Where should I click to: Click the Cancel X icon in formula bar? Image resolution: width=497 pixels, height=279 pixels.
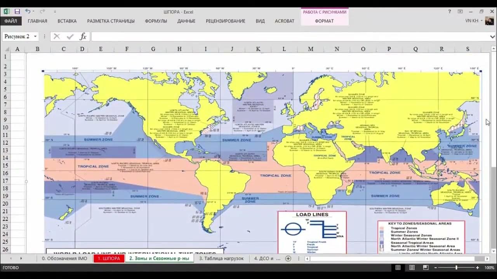coord(57,36)
